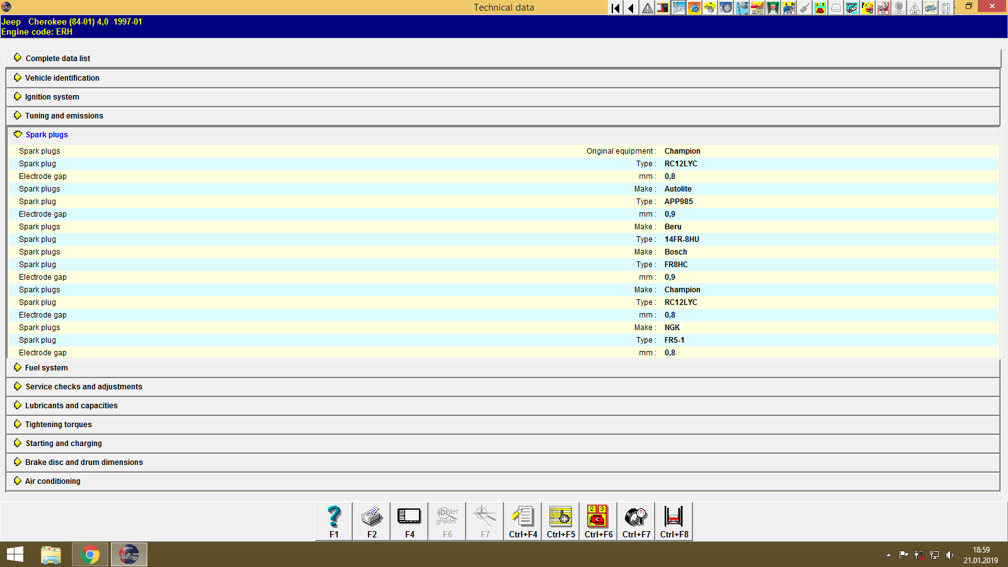Open vehicle lift data with Ctrl+F8 icon
This screenshot has height=567, width=1008.
(x=673, y=521)
